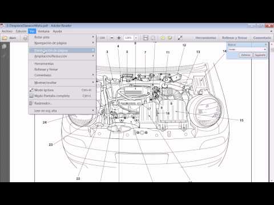
Task: Click the Siguiente search button
Action: [x=260, y=55]
